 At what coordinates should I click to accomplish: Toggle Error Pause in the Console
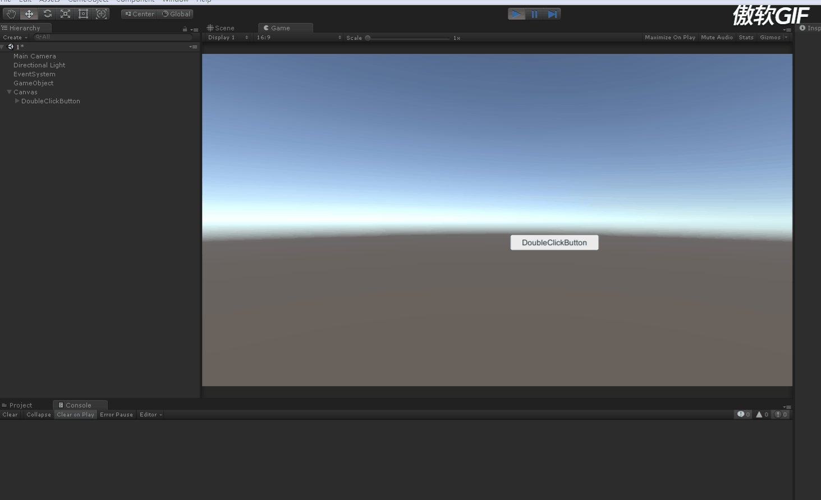tap(116, 414)
